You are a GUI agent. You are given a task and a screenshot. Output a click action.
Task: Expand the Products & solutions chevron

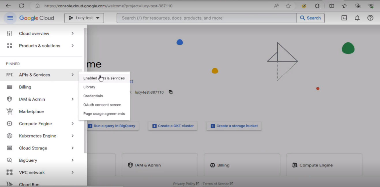pos(73,46)
